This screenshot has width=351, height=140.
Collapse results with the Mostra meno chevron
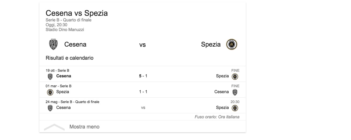pyautogui.click(x=54, y=127)
